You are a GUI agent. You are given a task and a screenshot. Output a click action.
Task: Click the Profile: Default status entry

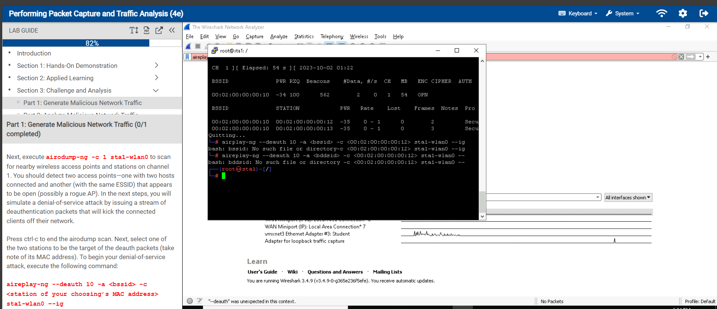[700, 301]
